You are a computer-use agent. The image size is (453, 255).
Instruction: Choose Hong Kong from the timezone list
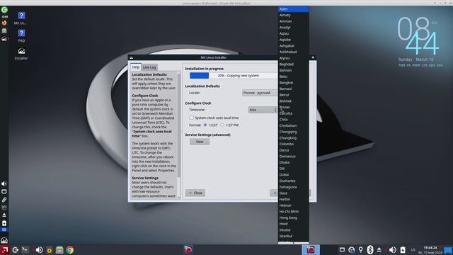(x=293, y=217)
